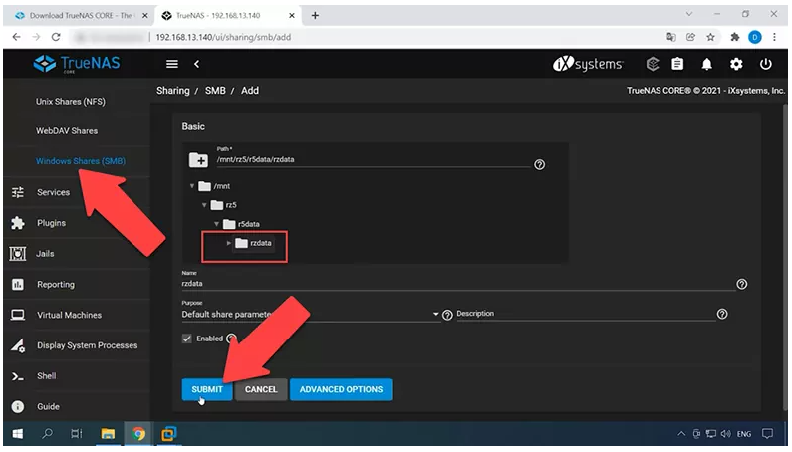This screenshot has height=452, width=792.
Task: Collapse the rz5 folder tree node
Action: [204, 205]
